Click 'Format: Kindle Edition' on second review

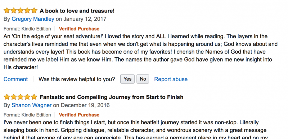(27, 115)
